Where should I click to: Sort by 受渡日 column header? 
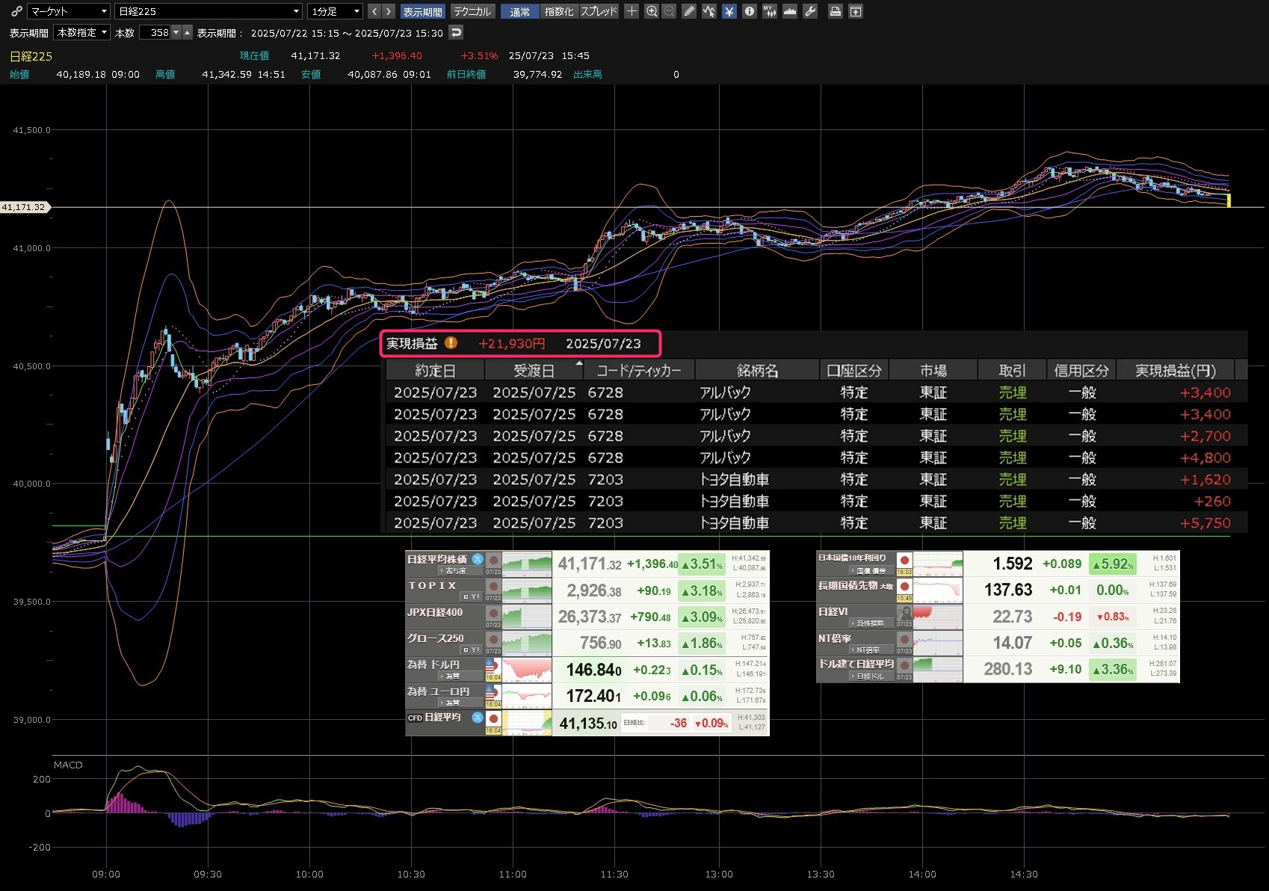pyautogui.click(x=534, y=371)
